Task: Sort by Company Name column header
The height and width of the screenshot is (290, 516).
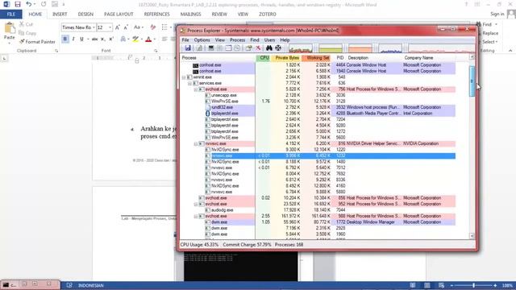Action: (x=418, y=58)
